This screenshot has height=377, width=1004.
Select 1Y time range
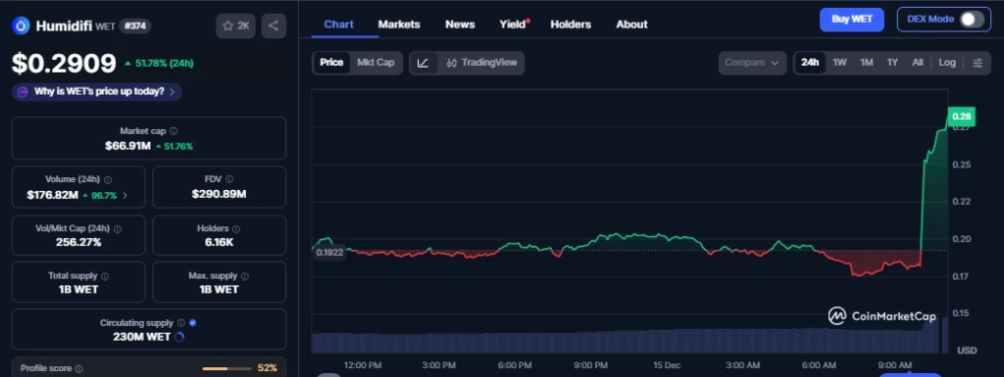tap(892, 63)
